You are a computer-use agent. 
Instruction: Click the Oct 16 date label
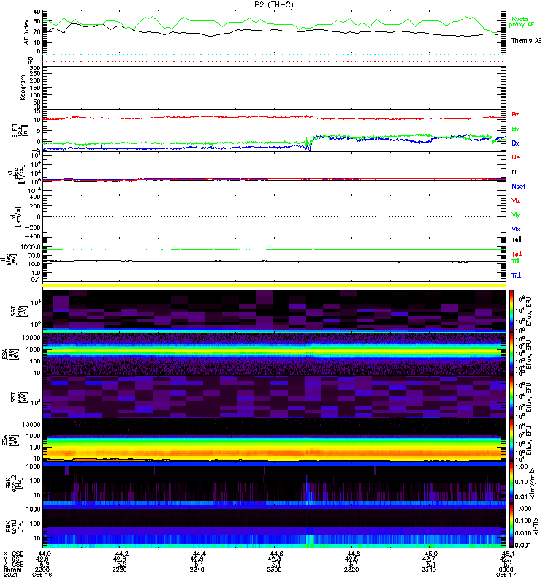point(42,575)
